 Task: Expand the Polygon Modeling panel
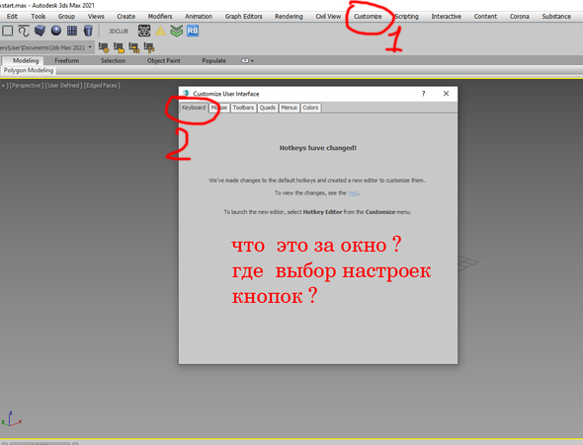coord(29,70)
